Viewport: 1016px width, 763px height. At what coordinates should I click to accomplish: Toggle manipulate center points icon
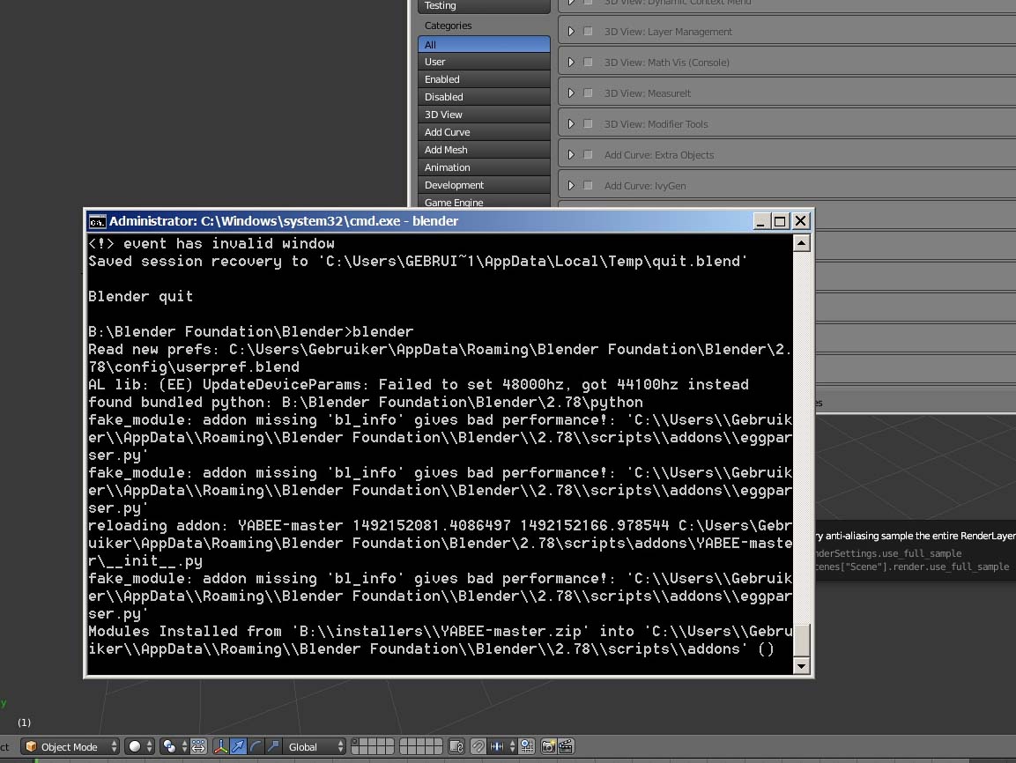click(198, 747)
